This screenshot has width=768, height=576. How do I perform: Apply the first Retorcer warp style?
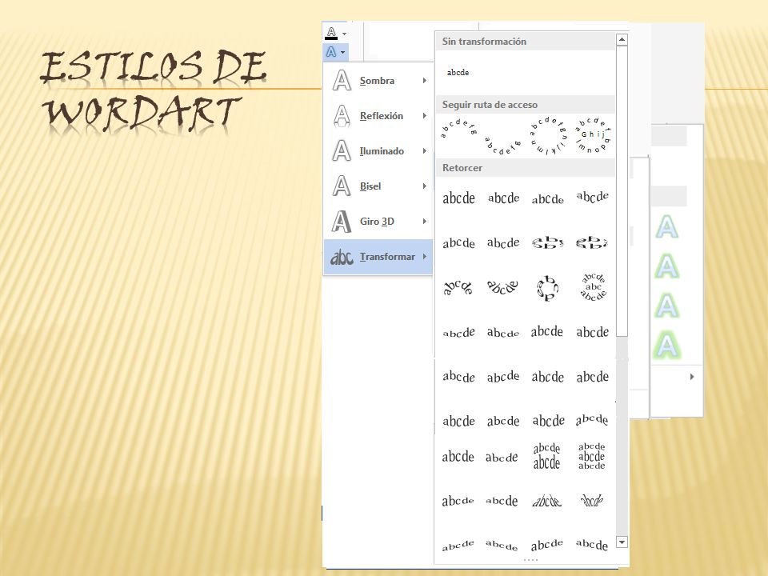click(x=458, y=198)
